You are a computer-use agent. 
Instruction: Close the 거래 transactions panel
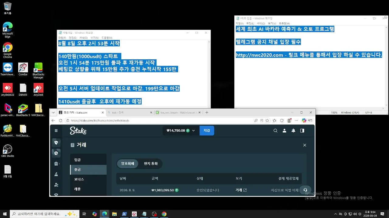tap(305, 145)
